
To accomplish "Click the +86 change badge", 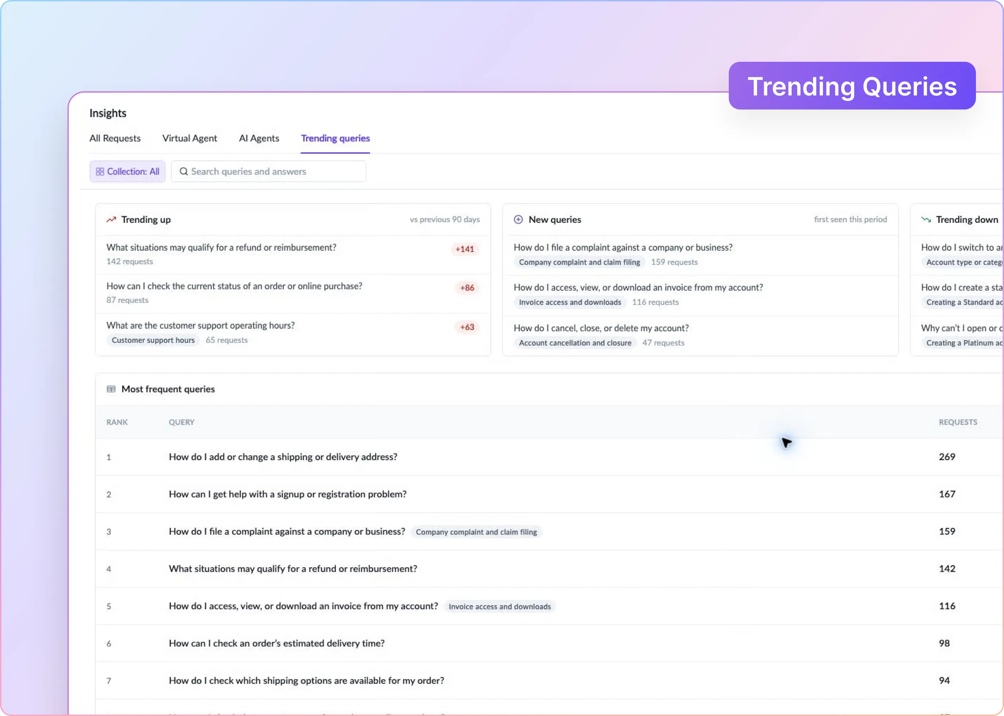I will [467, 288].
